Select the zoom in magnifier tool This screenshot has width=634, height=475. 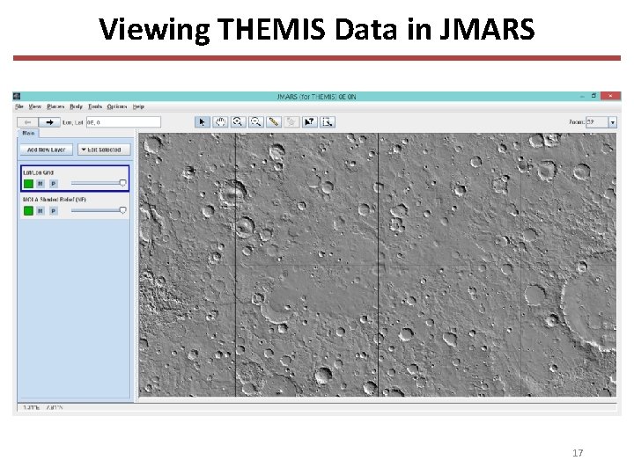coord(238,122)
